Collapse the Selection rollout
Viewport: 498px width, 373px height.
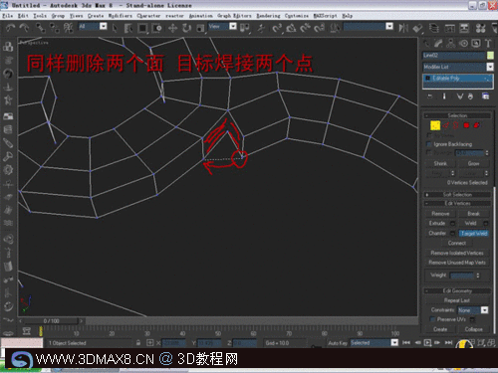[457, 115]
